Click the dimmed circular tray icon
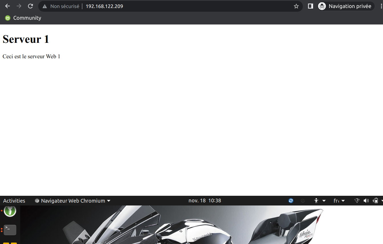383x244 pixels. point(303,201)
